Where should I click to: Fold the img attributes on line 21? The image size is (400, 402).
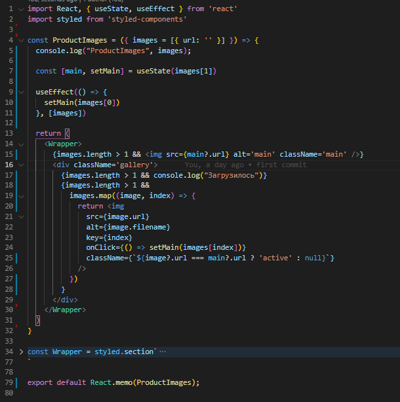21,217
